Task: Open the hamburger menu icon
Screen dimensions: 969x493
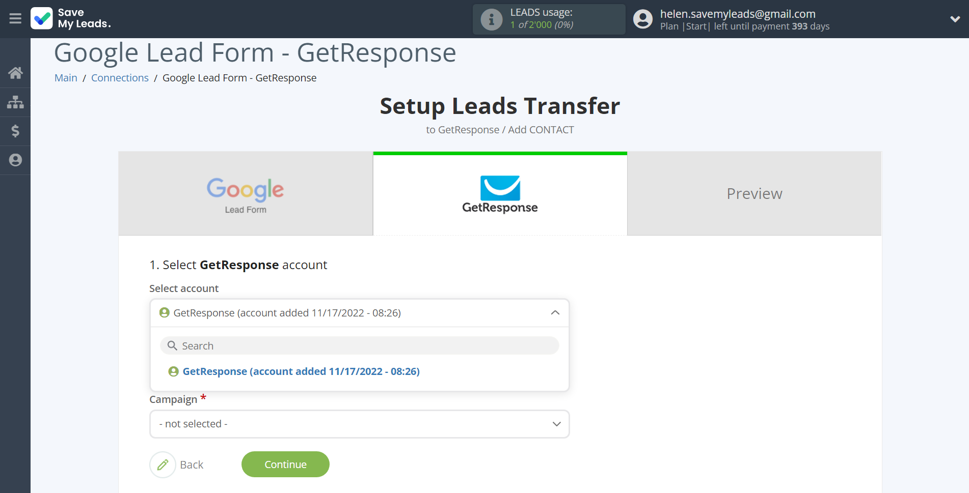Action: [x=15, y=19]
